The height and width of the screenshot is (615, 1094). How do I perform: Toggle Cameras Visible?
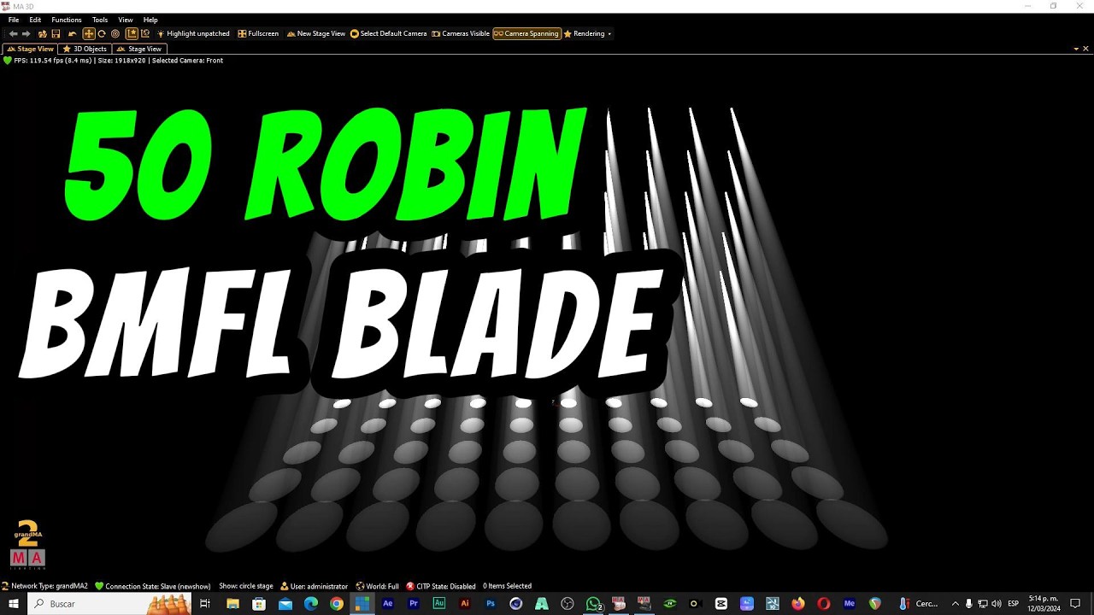point(461,34)
